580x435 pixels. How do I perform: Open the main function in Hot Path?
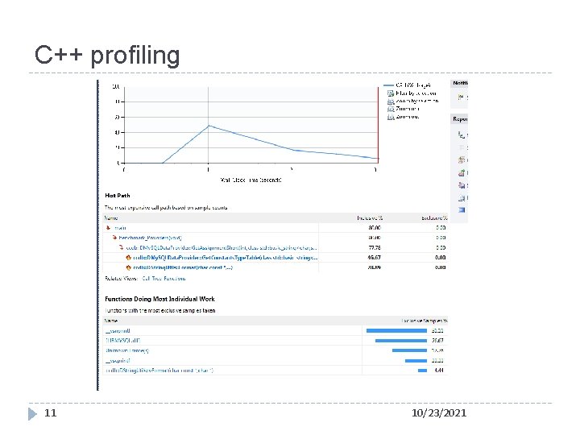point(120,228)
